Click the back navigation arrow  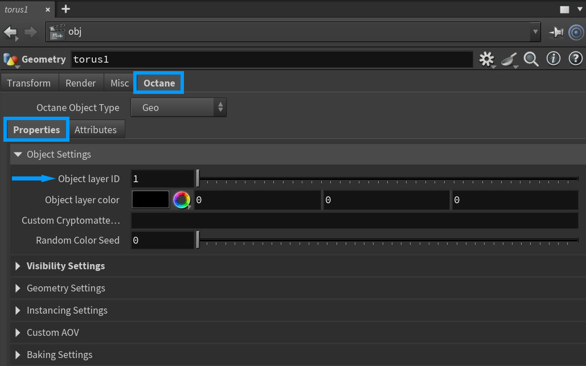click(x=10, y=32)
